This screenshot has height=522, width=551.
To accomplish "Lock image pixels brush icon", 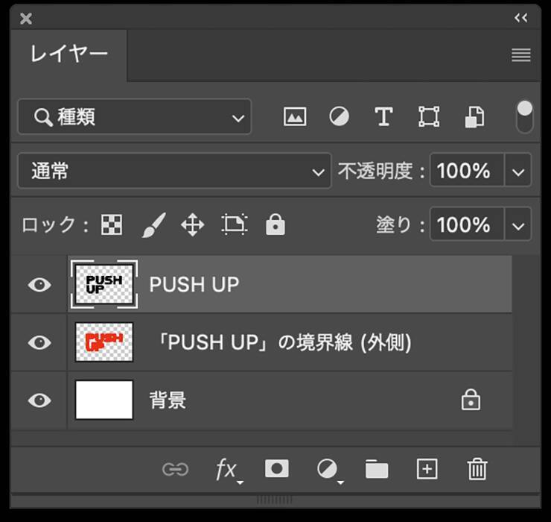I will [153, 224].
